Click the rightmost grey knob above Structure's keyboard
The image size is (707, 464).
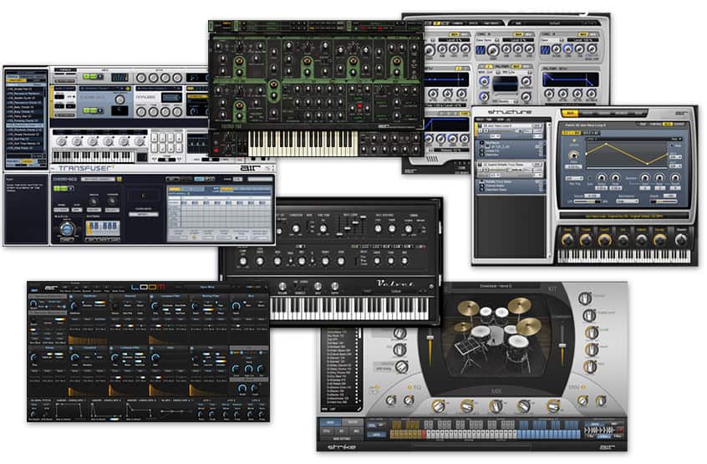(x=681, y=239)
